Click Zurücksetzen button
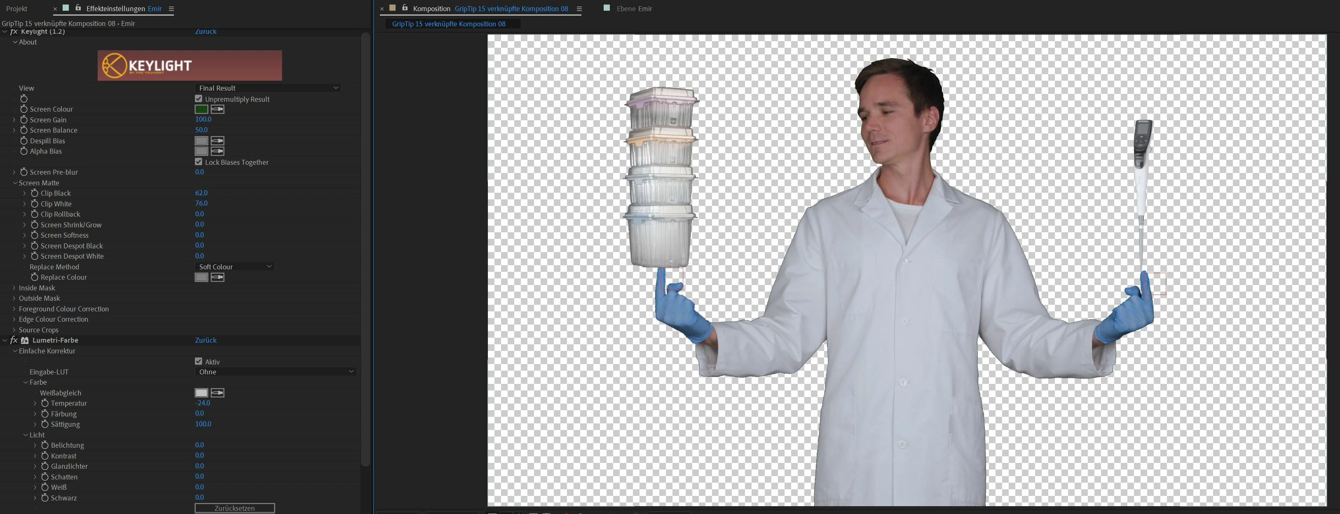Viewport: 1340px width, 514px height. 234,508
